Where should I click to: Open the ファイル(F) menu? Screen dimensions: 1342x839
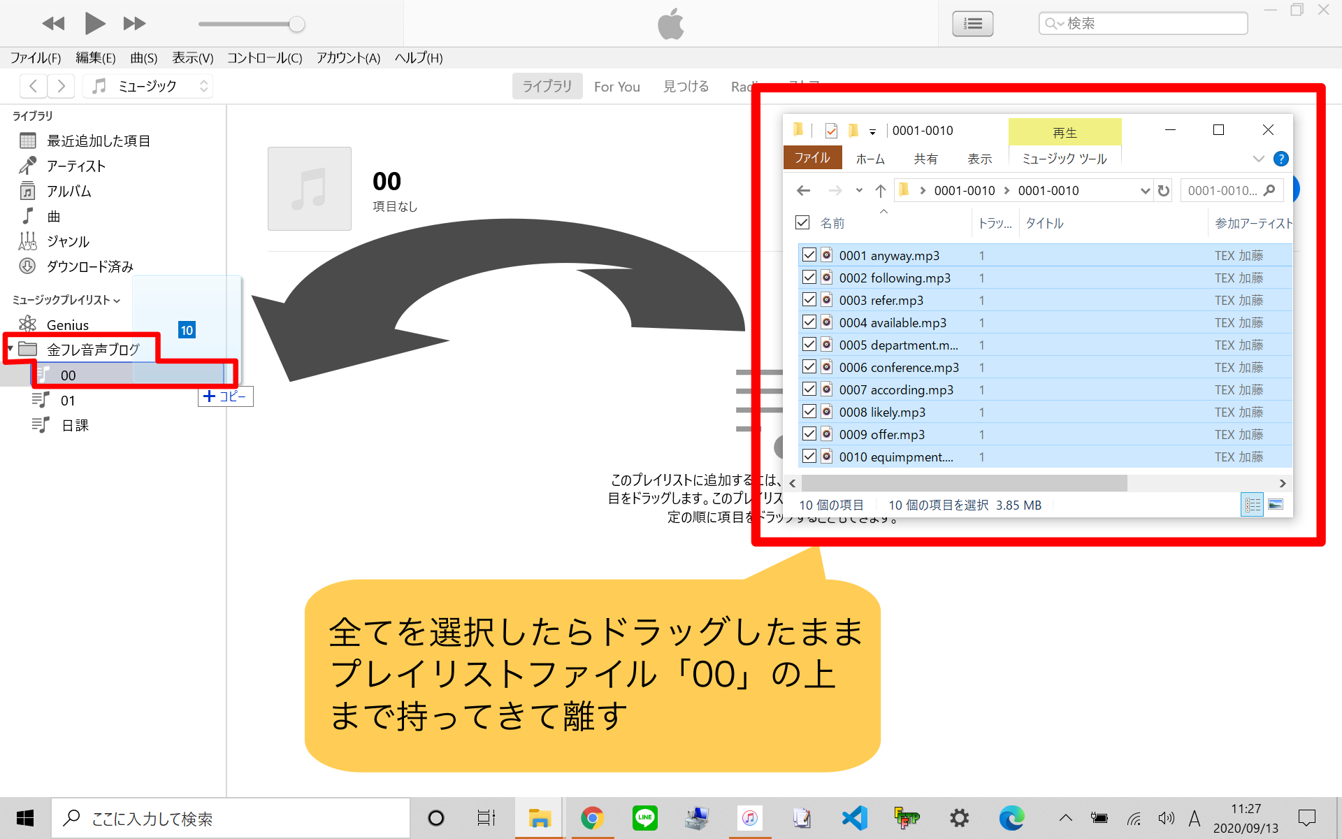[x=36, y=58]
